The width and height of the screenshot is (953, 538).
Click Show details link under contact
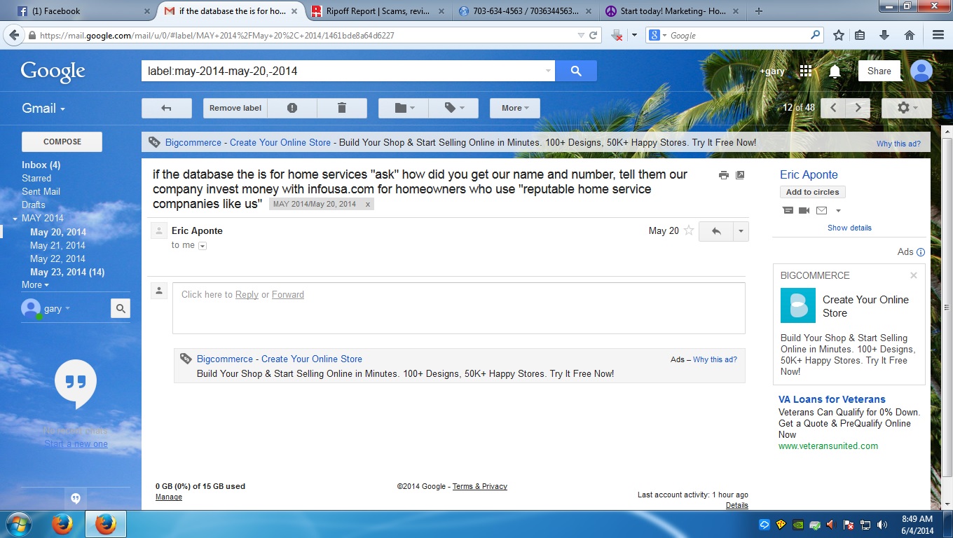(x=849, y=228)
